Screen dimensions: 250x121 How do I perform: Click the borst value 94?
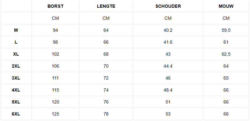tap(56, 30)
